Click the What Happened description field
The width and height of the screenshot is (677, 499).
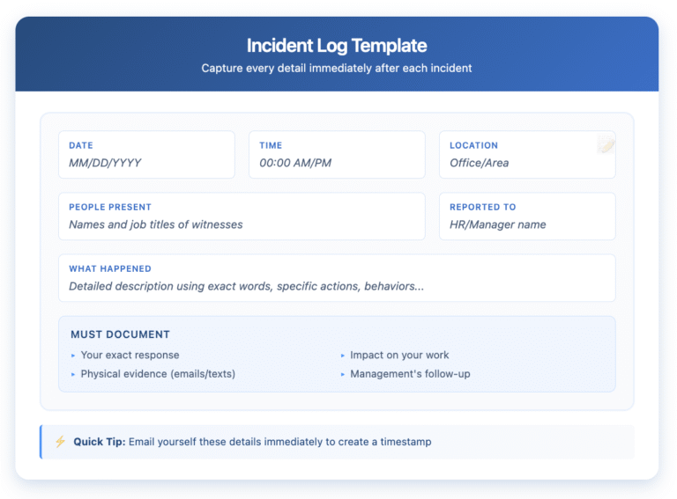click(337, 278)
